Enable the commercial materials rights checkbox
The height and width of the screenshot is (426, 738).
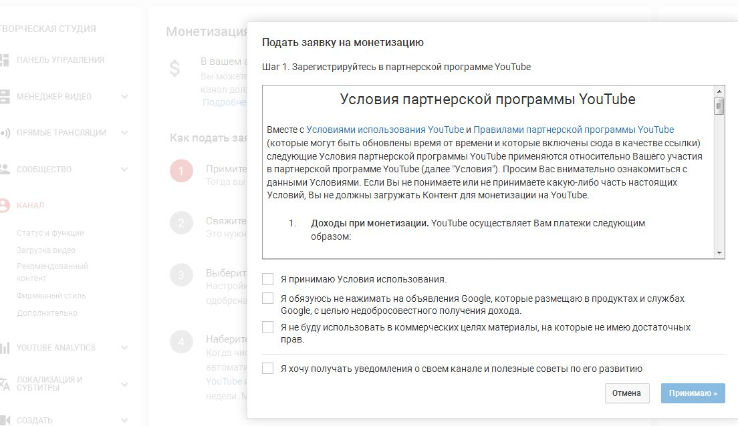pos(268,327)
